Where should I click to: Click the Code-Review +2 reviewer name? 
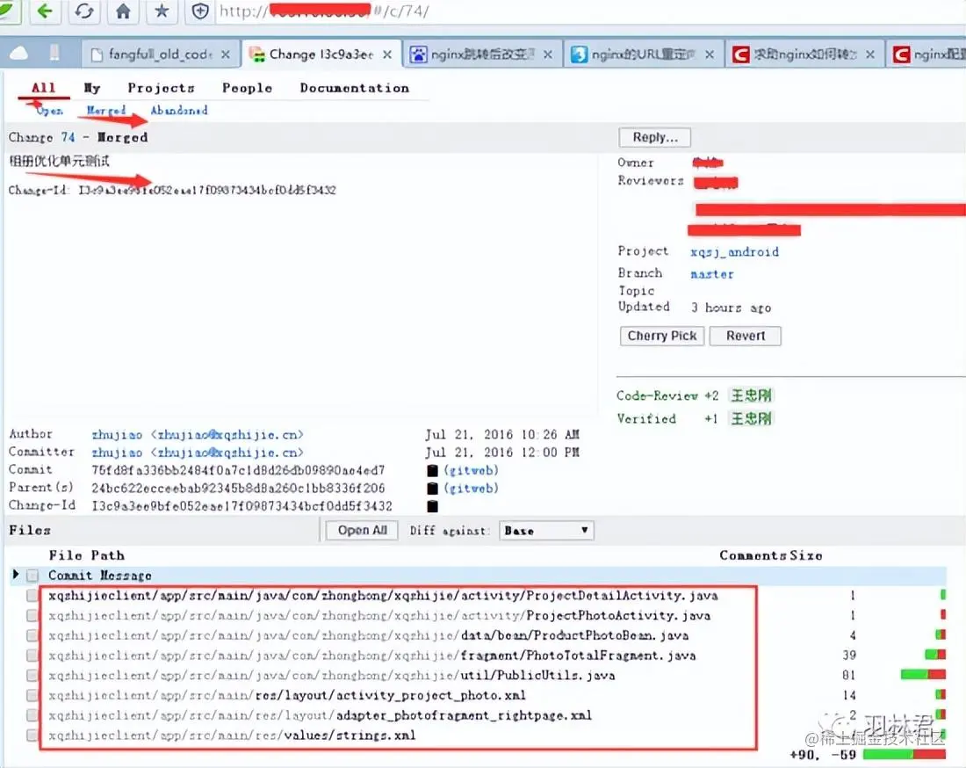751,395
